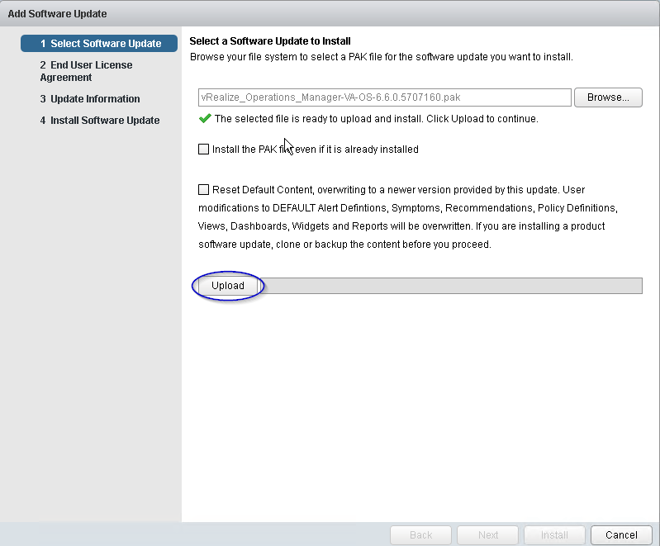Click the 'Browse your file system' instruction text
The image size is (660, 546).
pyautogui.click(x=381, y=57)
